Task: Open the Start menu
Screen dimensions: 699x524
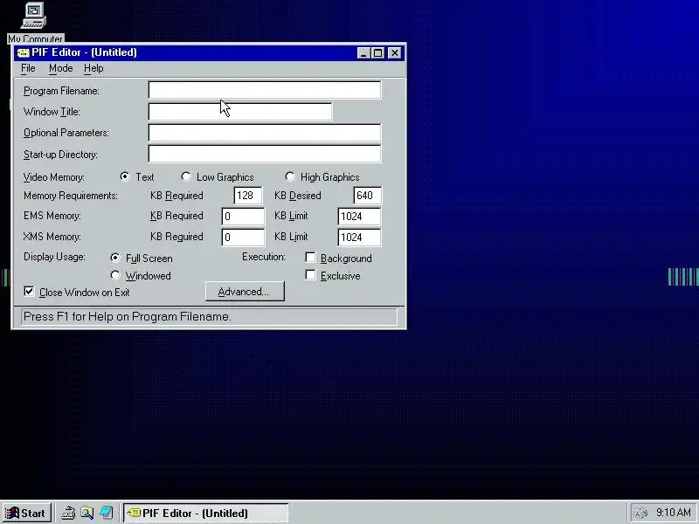Action: point(26,513)
